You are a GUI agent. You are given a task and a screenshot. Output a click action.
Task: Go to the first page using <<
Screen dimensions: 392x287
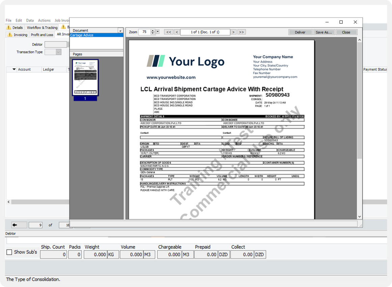pyautogui.click(x=168, y=32)
